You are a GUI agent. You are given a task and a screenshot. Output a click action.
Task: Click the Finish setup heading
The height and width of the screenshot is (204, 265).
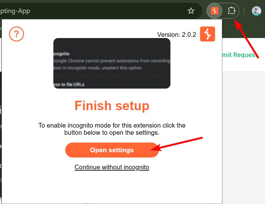coord(112,106)
